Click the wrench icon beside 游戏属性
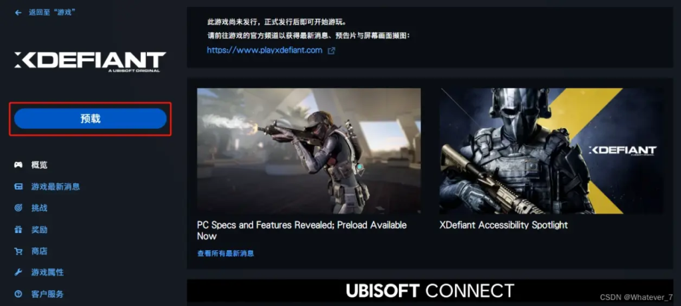The height and width of the screenshot is (306, 681). coord(18,273)
